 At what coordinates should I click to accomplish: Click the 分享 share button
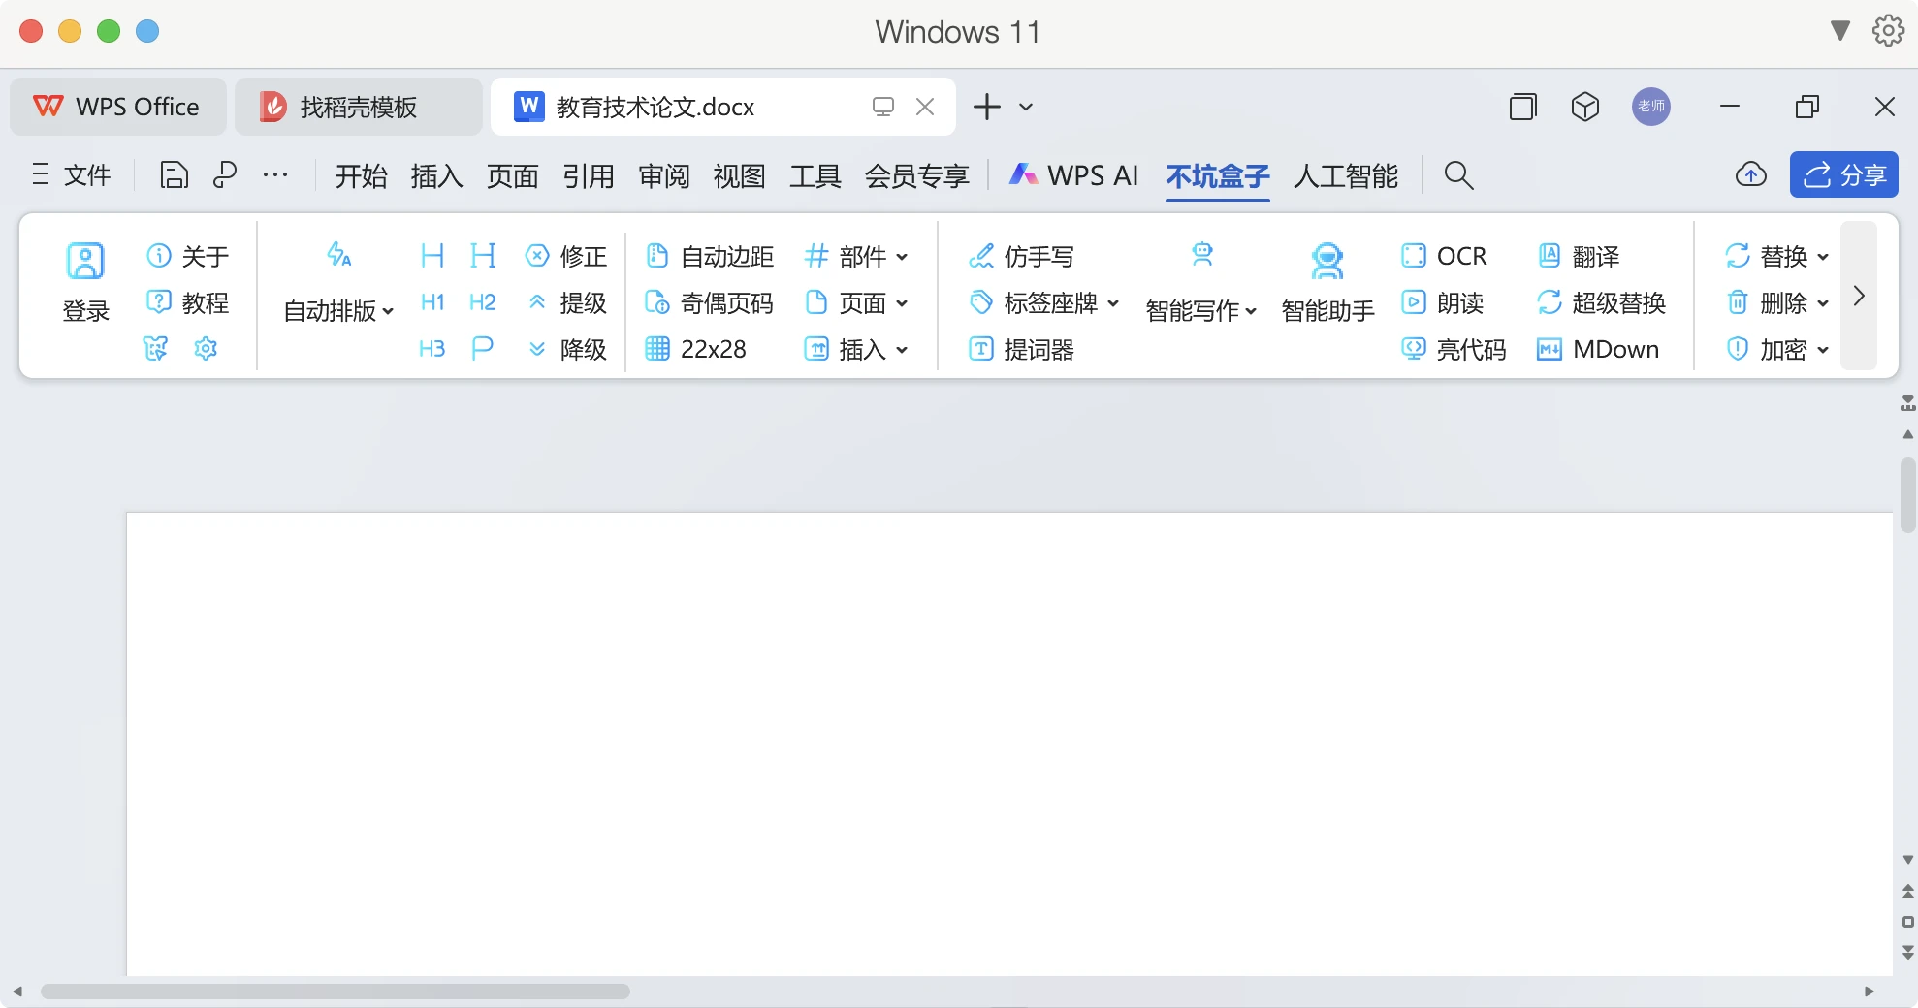tap(1843, 175)
